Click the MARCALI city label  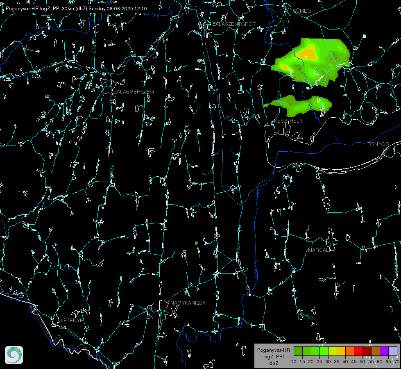pos(319,250)
